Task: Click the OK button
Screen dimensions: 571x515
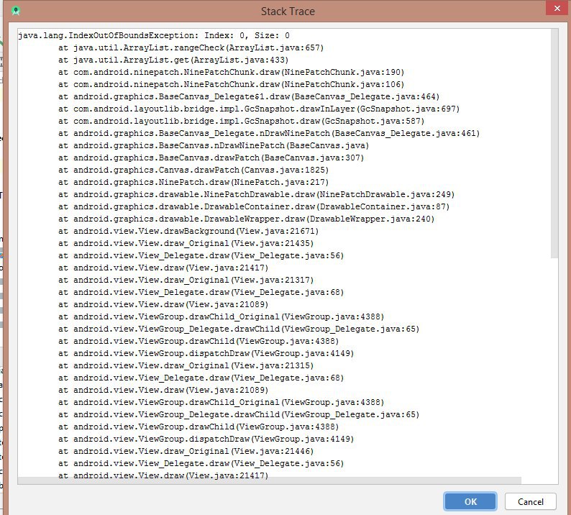Action: [x=470, y=501]
